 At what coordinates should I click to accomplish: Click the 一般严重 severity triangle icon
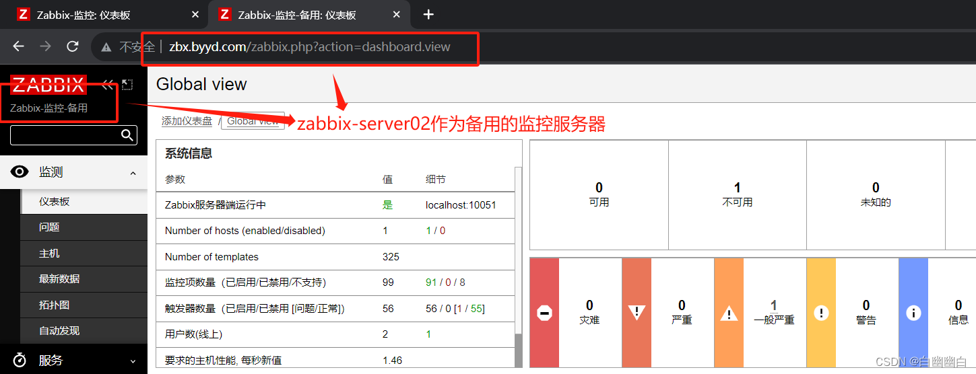pyautogui.click(x=729, y=313)
